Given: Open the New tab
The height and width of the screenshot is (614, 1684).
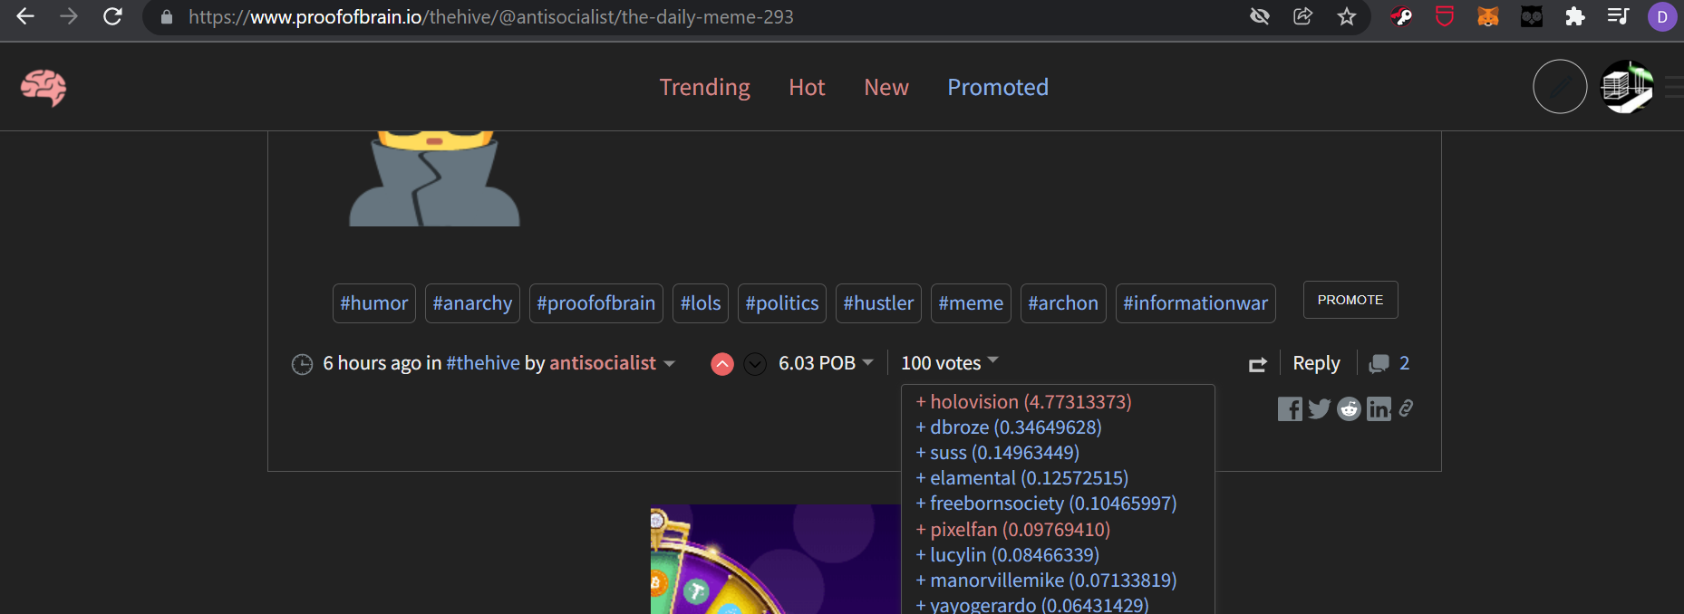Looking at the screenshot, I should pos(886,87).
